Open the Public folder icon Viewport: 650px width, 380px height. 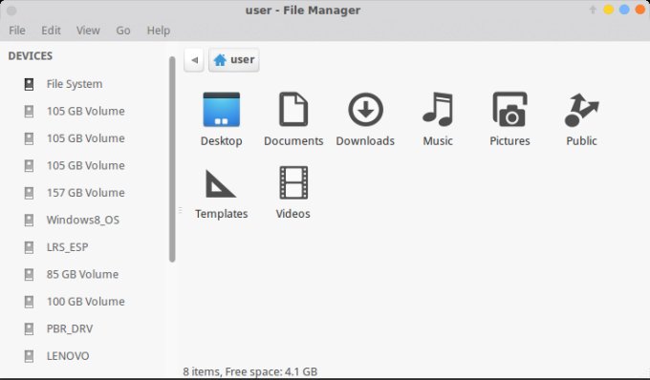point(581,110)
